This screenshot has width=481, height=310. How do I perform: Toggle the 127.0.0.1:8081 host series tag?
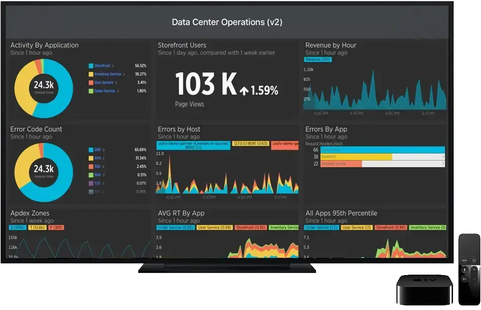251,144
